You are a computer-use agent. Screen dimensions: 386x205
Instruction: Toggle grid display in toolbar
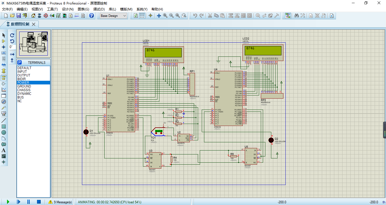pos(142,16)
